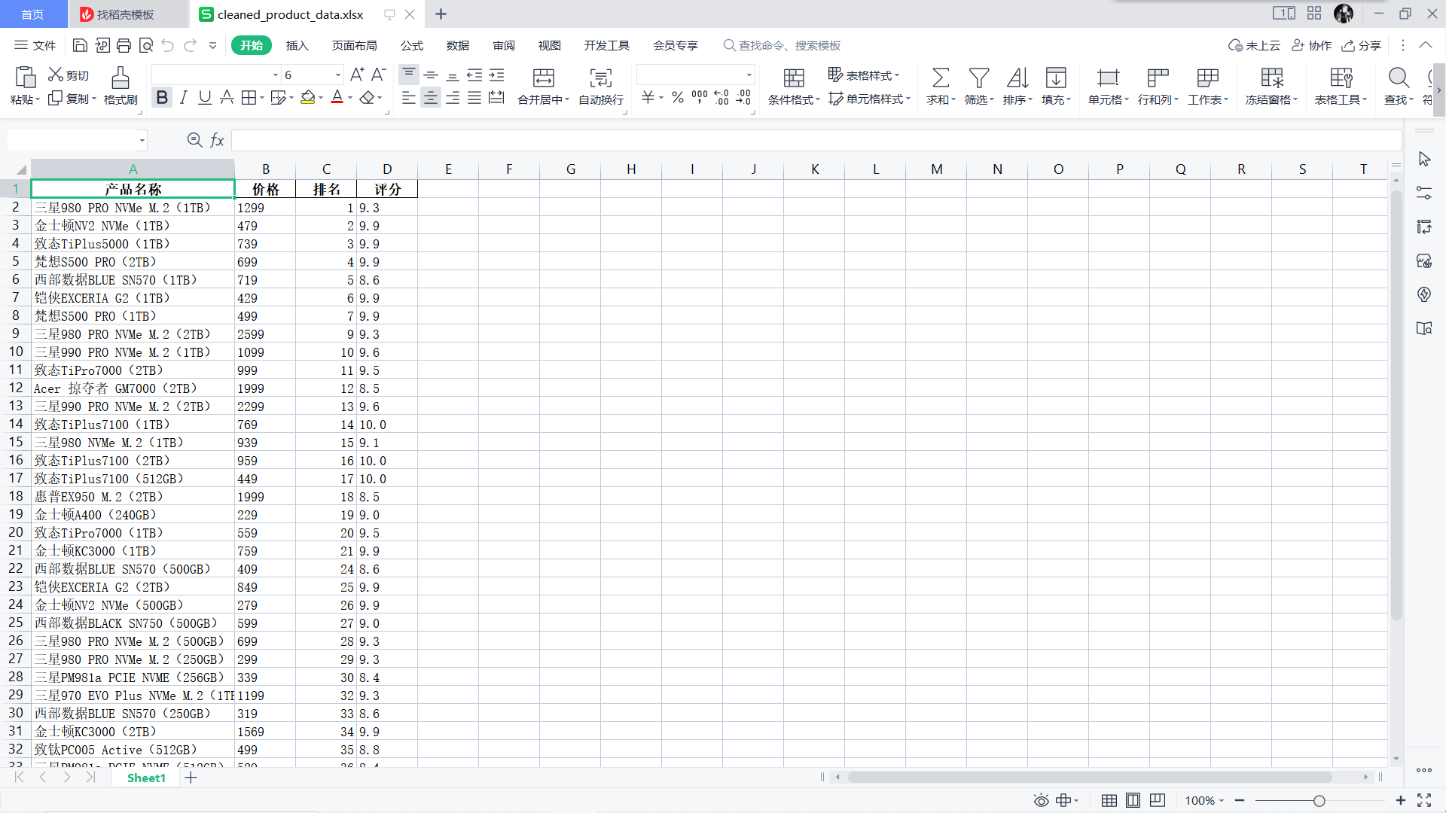Toggle Italic formatting button
Image resolution: width=1446 pixels, height=813 pixels.
[183, 98]
